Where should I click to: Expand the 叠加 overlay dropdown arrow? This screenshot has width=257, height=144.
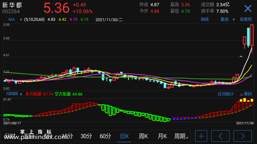click(x=234, y=20)
